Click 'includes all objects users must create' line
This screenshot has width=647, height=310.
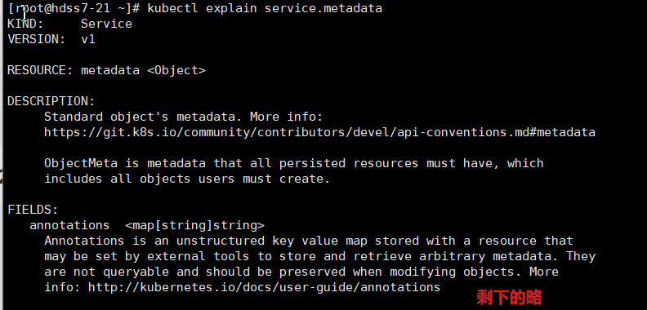point(187,179)
